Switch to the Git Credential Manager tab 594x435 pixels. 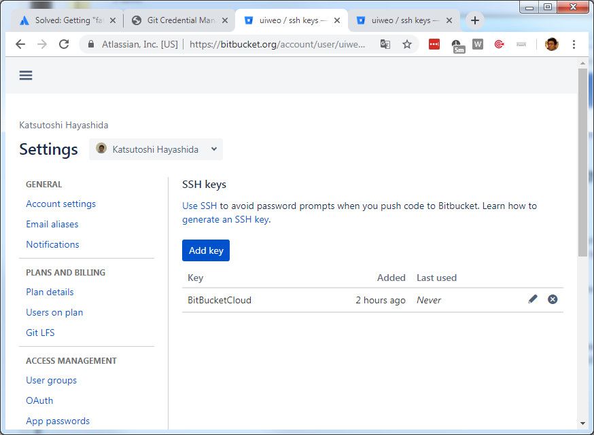[x=178, y=20]
